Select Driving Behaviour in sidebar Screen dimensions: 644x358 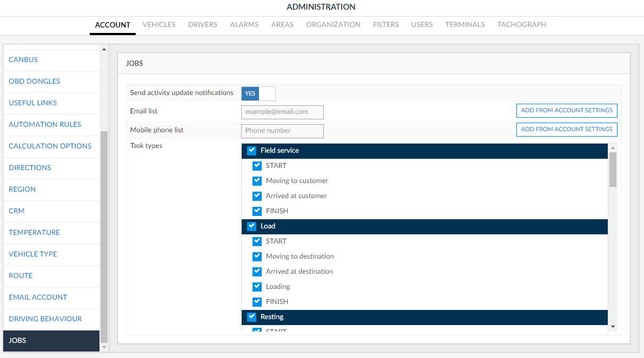coord(45,319)
